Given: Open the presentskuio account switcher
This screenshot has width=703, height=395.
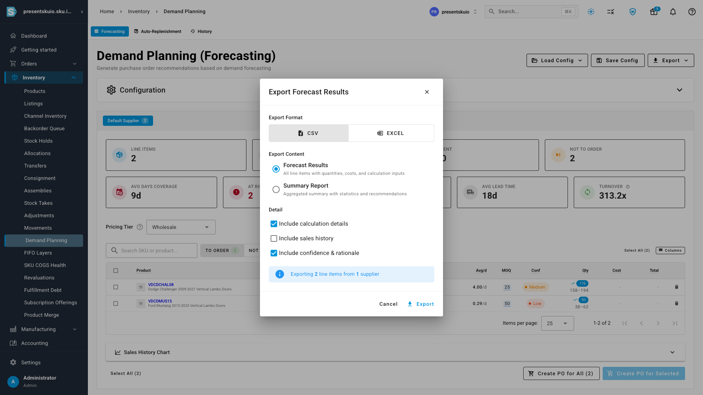Looking at the screenshot, I should coord(454,12).
